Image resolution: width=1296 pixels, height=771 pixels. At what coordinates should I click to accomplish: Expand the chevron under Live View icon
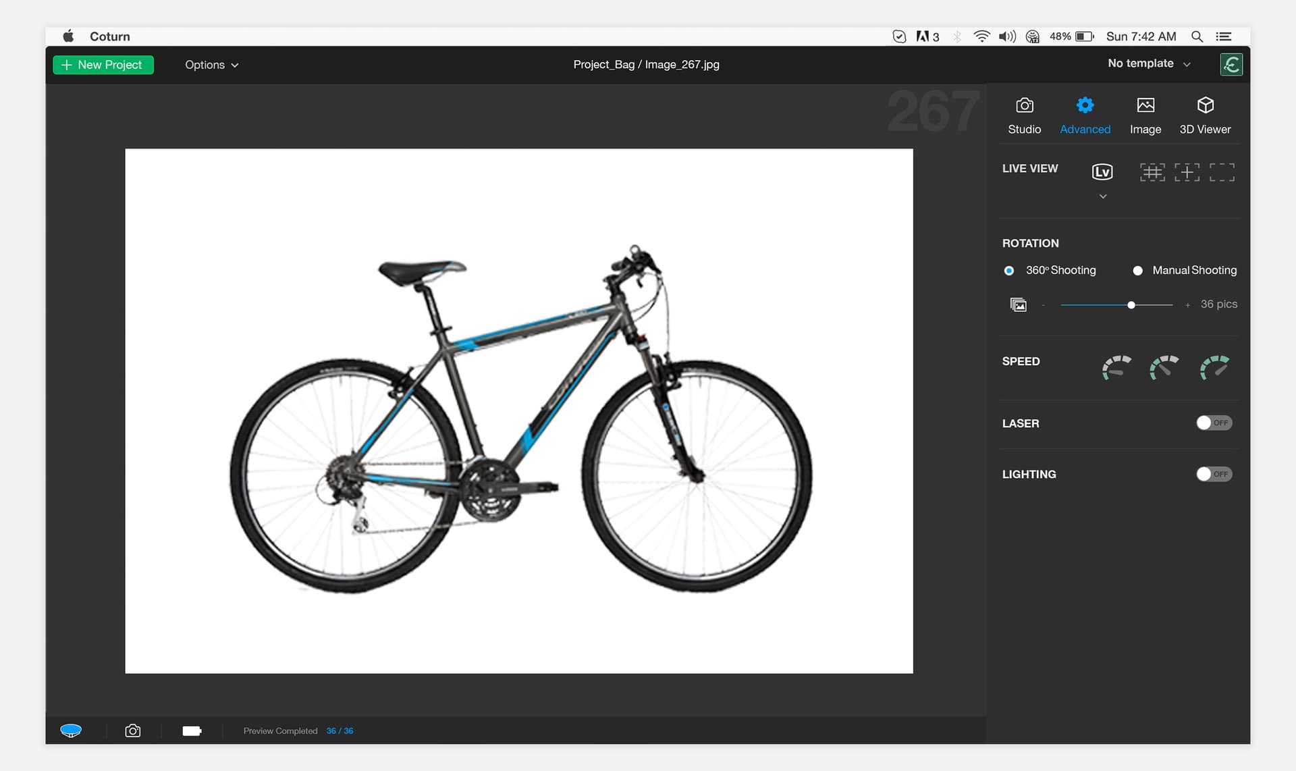(x=1103, y=196)
